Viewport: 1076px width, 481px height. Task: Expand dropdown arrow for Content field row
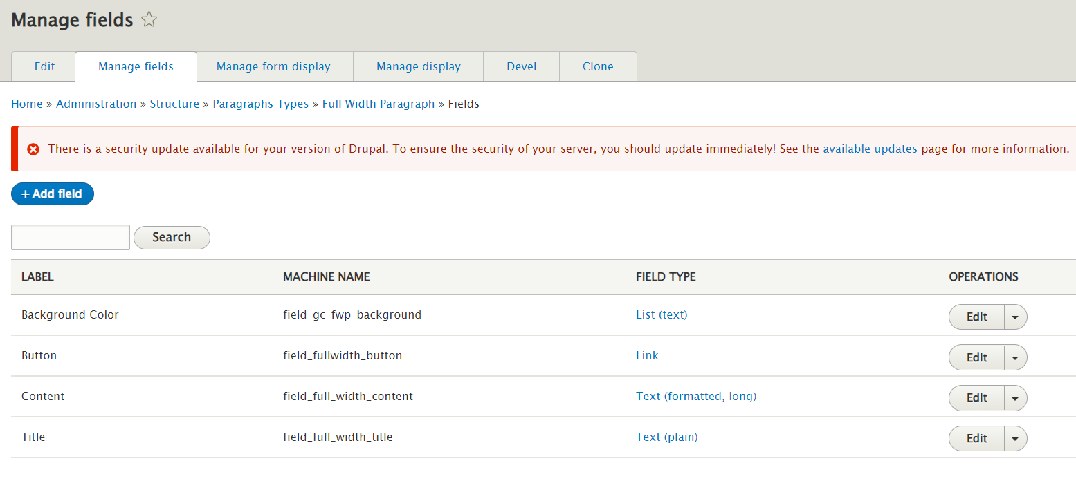1015,398
